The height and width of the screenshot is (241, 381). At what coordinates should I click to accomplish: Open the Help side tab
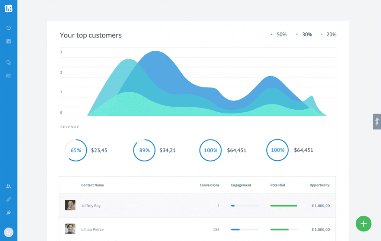pos(377,122)
